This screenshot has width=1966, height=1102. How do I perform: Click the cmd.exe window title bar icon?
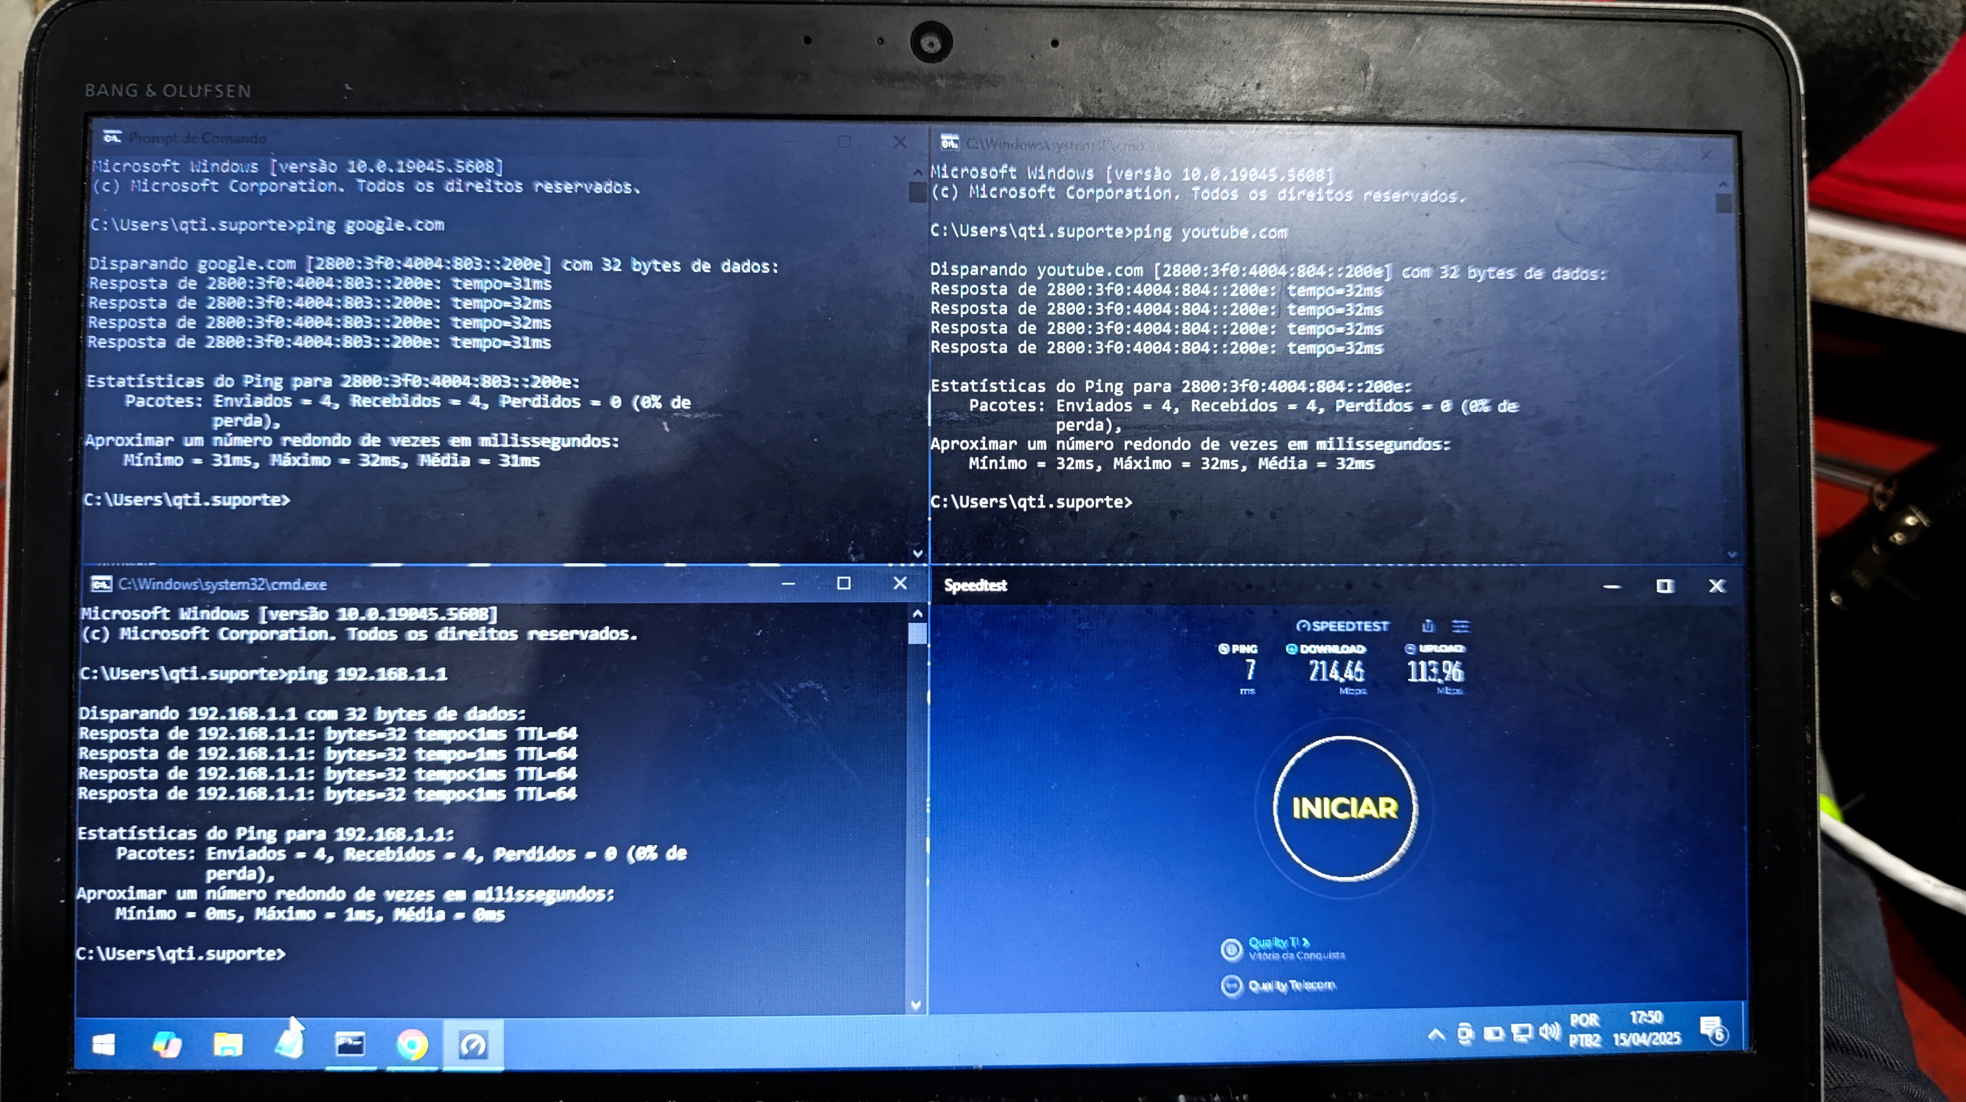click(x=102, y=584)
